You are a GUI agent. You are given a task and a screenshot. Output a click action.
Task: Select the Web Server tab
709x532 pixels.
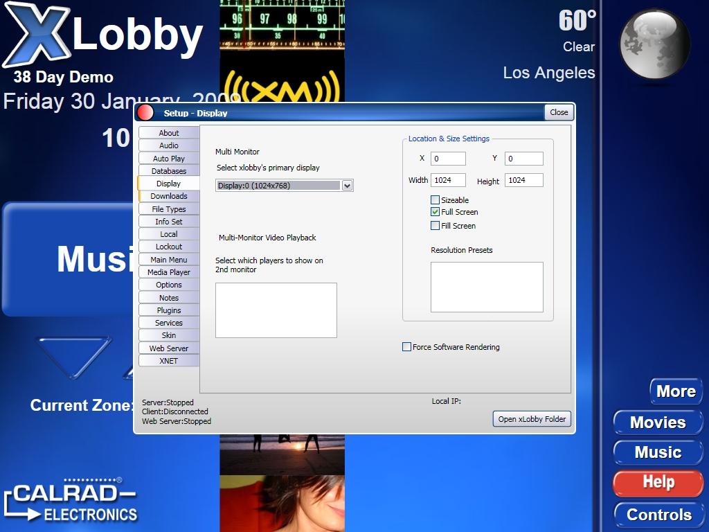click(x=169, y=348)
